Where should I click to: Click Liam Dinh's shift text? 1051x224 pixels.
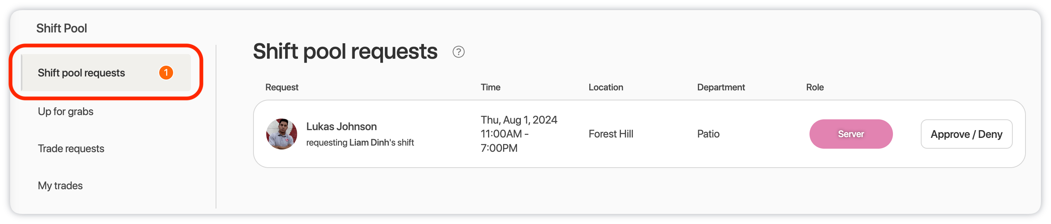[381, 143]
